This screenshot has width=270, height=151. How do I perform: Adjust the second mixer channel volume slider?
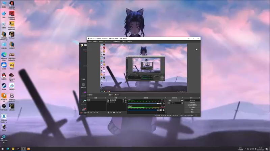tap(143, 110)
